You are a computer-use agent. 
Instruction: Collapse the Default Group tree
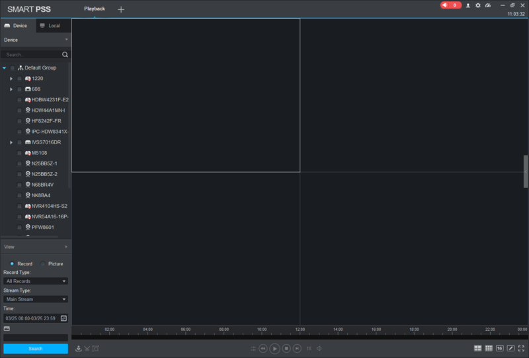[5, 68]
